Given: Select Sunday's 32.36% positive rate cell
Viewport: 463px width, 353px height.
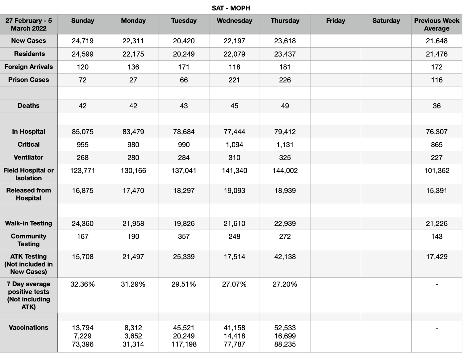Looking at the screenshot, I should click(83, 295).
